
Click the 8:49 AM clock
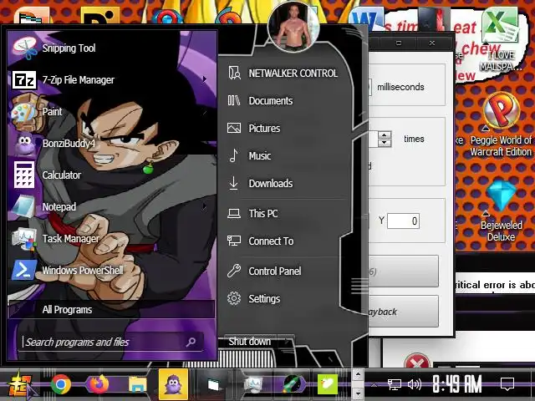click(x=457, y=384)
